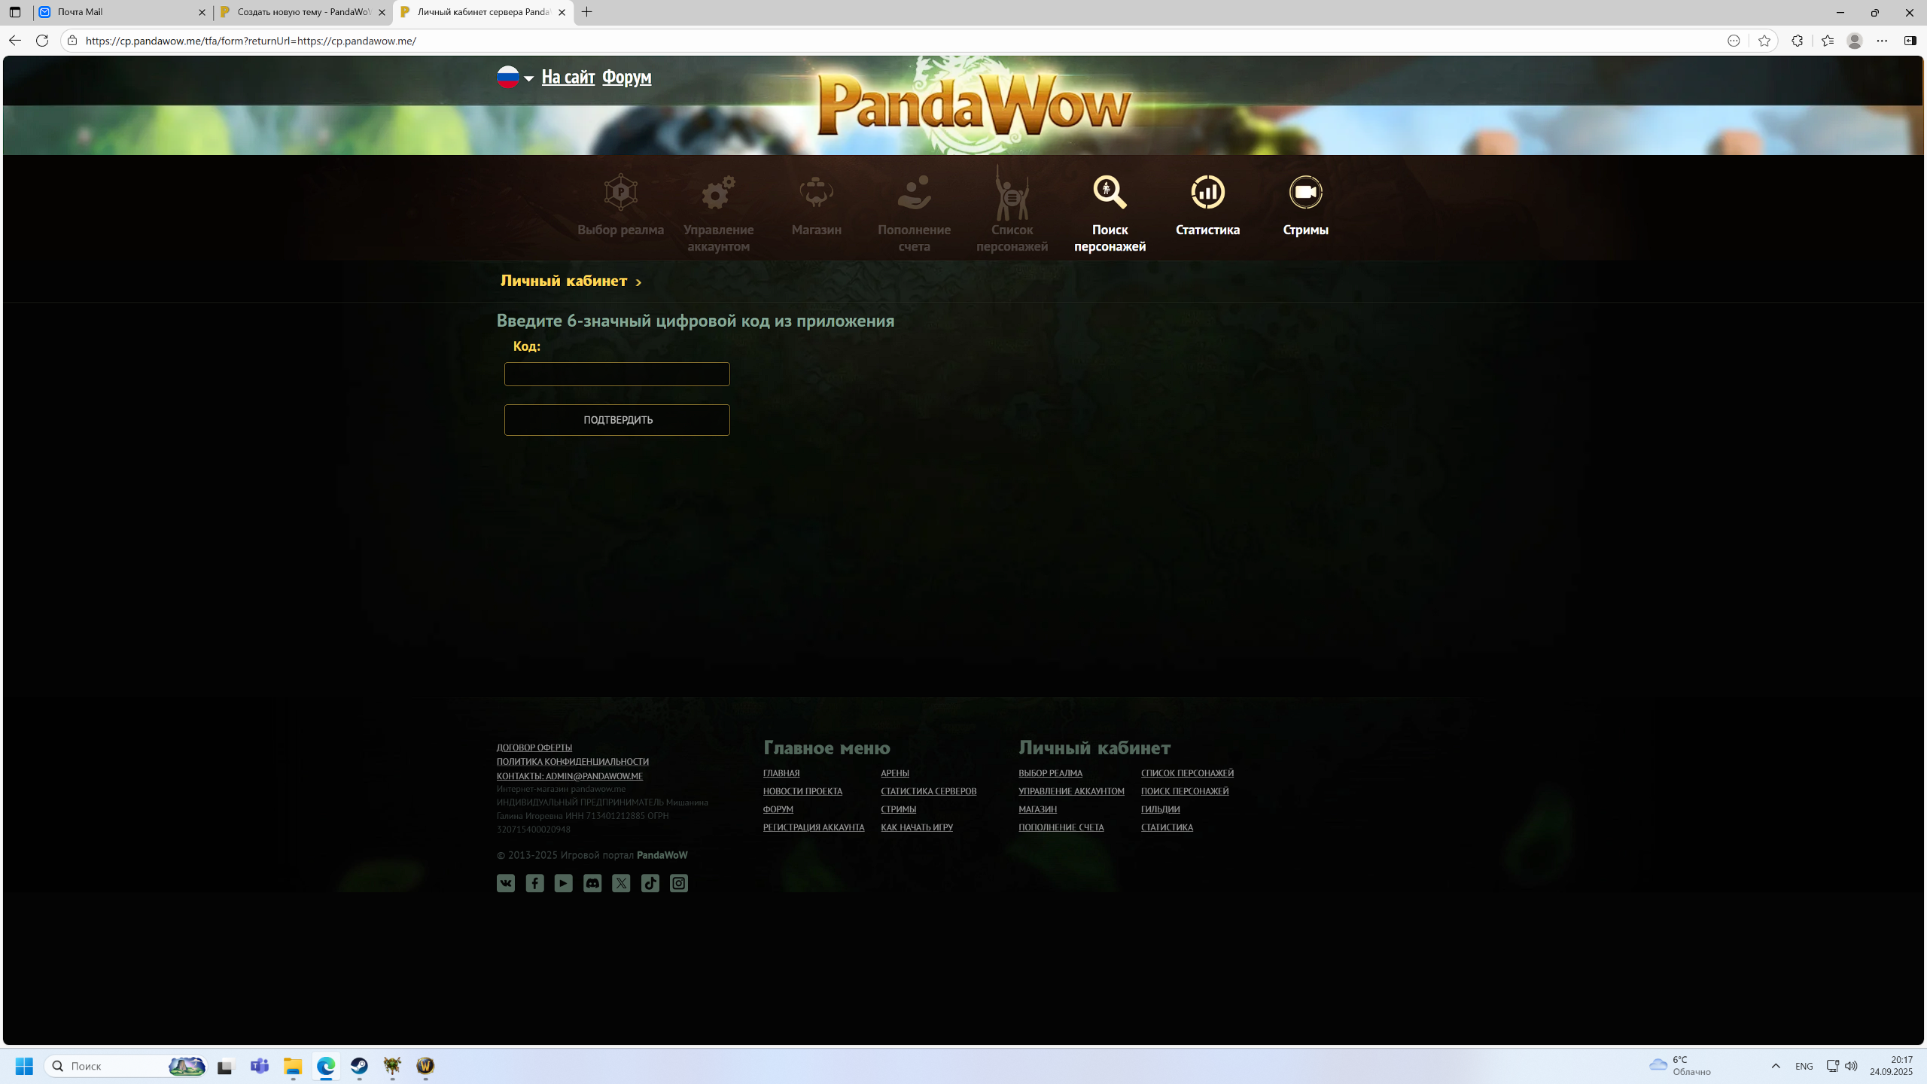Open the Поиск персонажей search icon
Screen dimensions: 1927x1084
tap(1110, 192)
